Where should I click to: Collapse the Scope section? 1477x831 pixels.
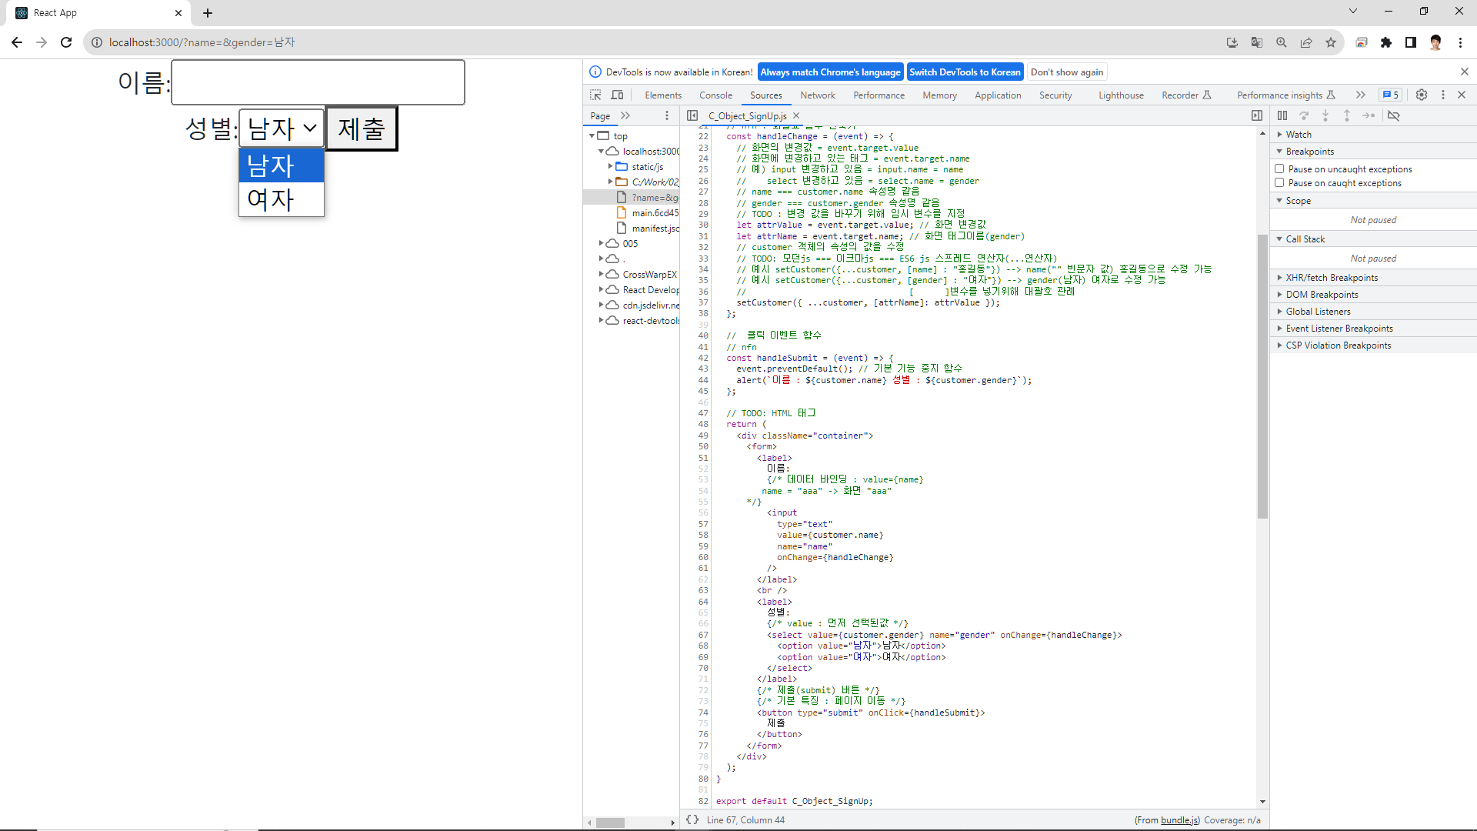(x=1373, y=201)
